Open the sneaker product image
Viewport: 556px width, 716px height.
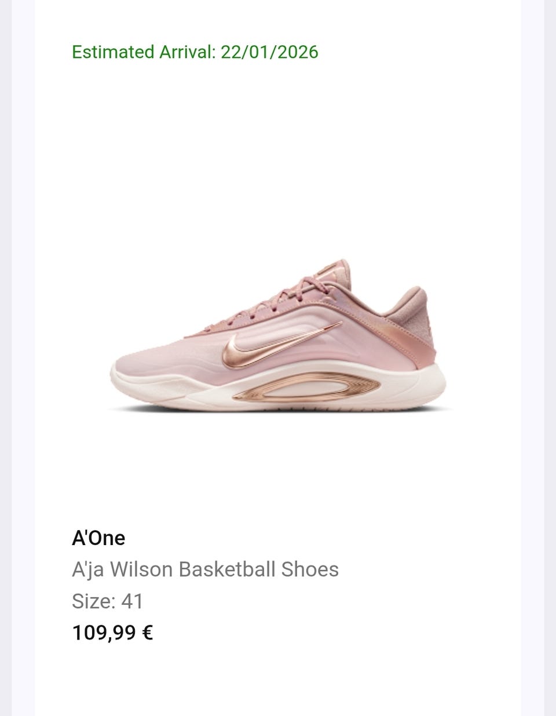pyautogui.click(x=278, y=336)
